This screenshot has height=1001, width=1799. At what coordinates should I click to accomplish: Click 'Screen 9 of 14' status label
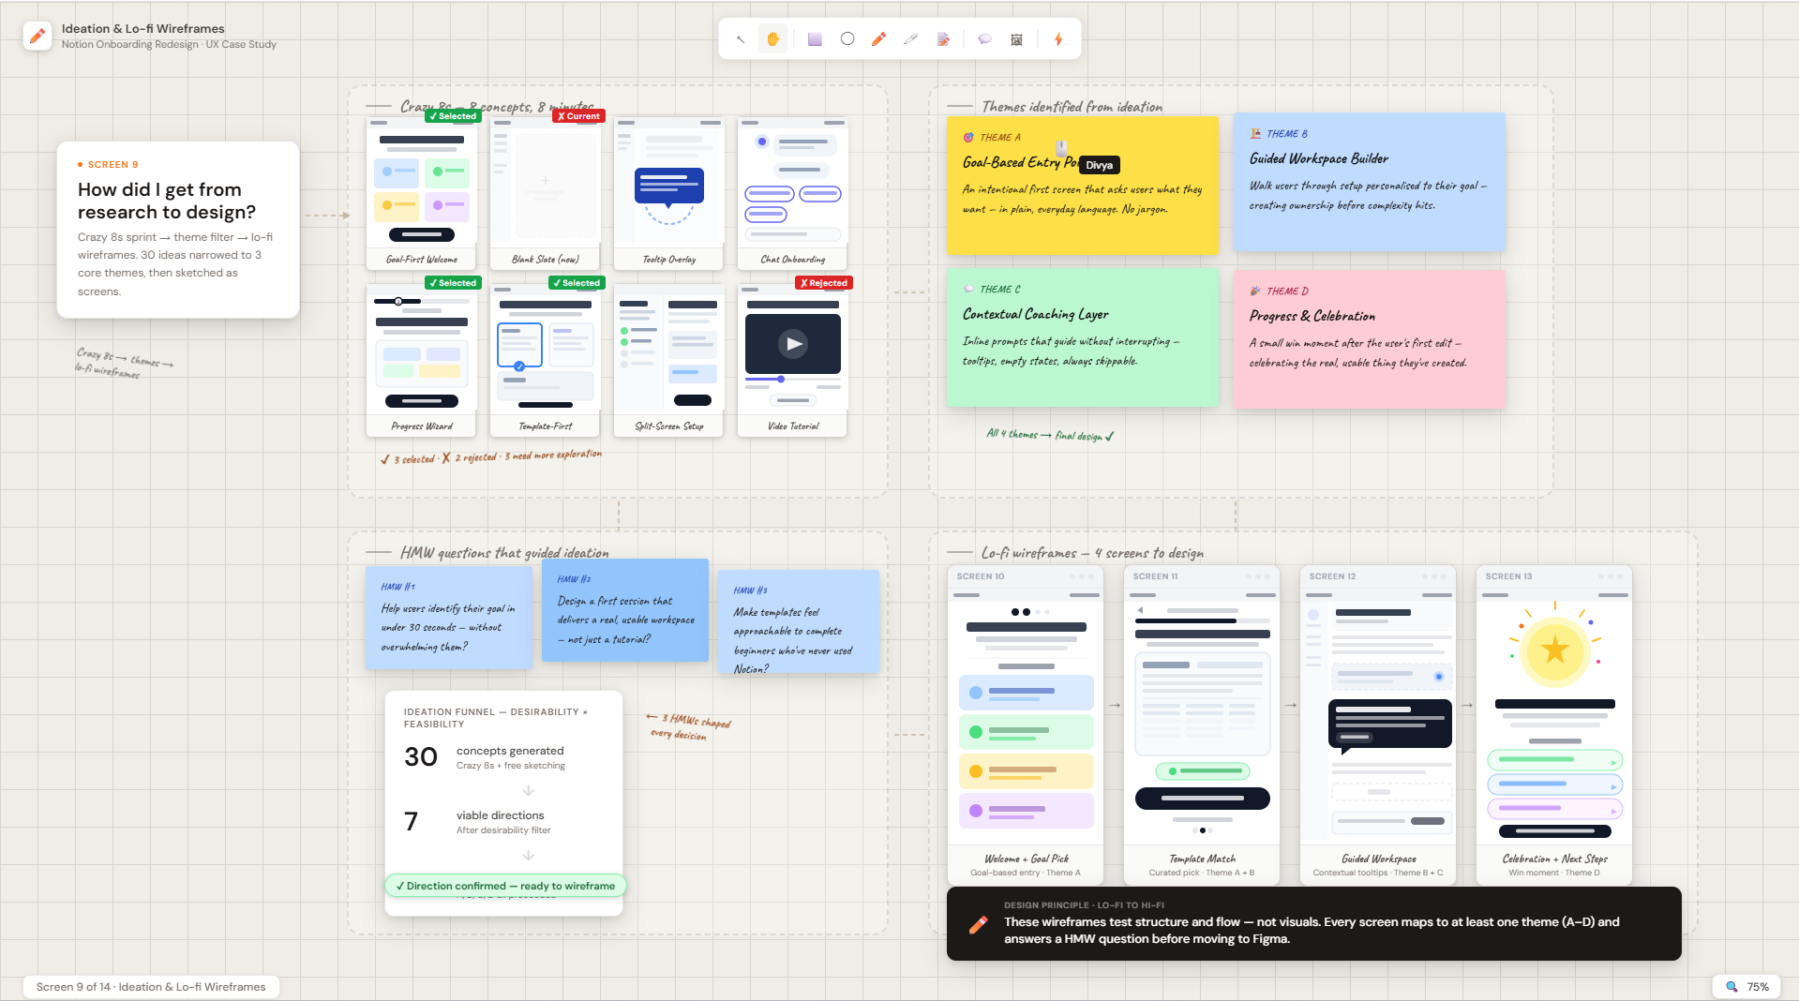pos(151,987)
